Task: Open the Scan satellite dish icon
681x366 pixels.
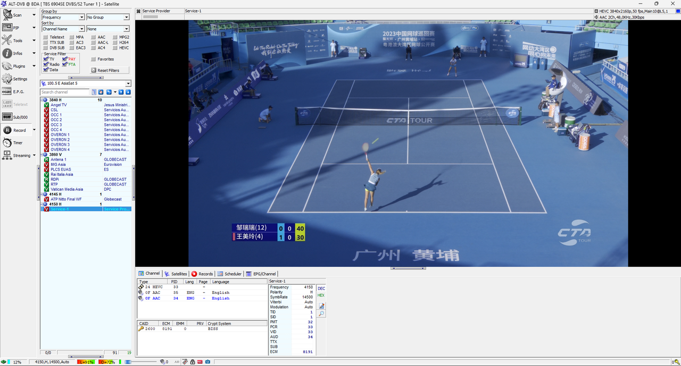Action: (x=7, y=15)
